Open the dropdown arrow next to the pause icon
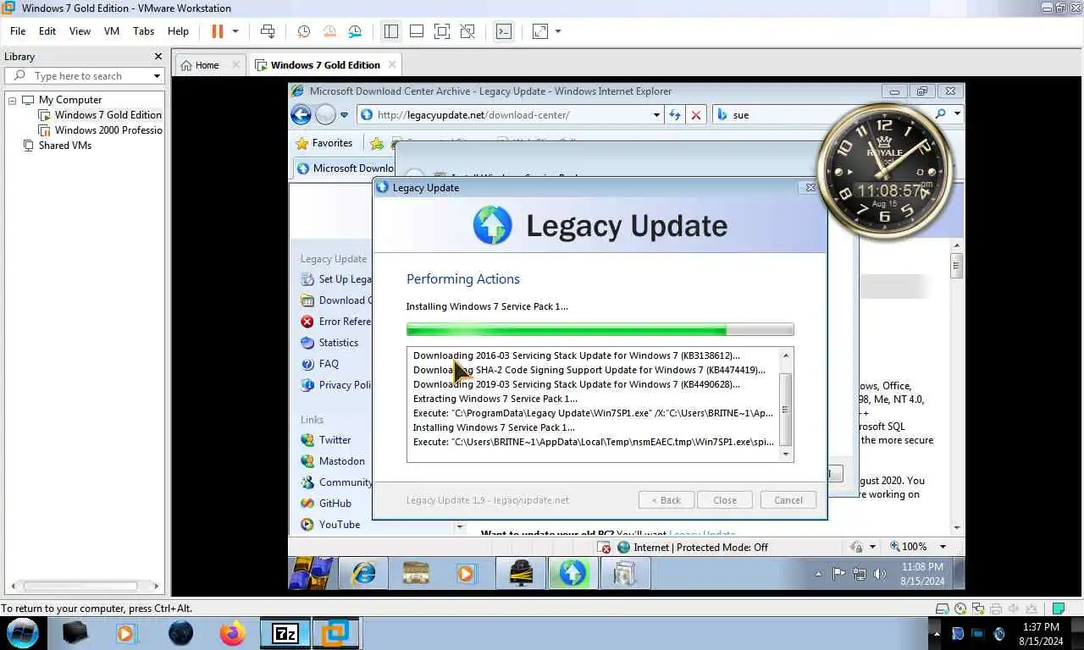The image size is (1084, 650). point(235,31)
